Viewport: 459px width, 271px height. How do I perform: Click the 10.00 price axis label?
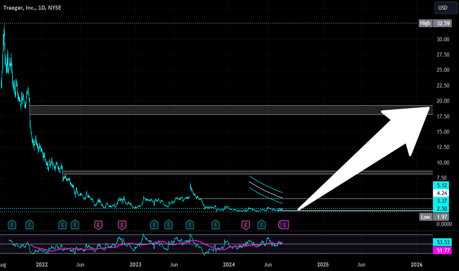(x=443, y=162)
